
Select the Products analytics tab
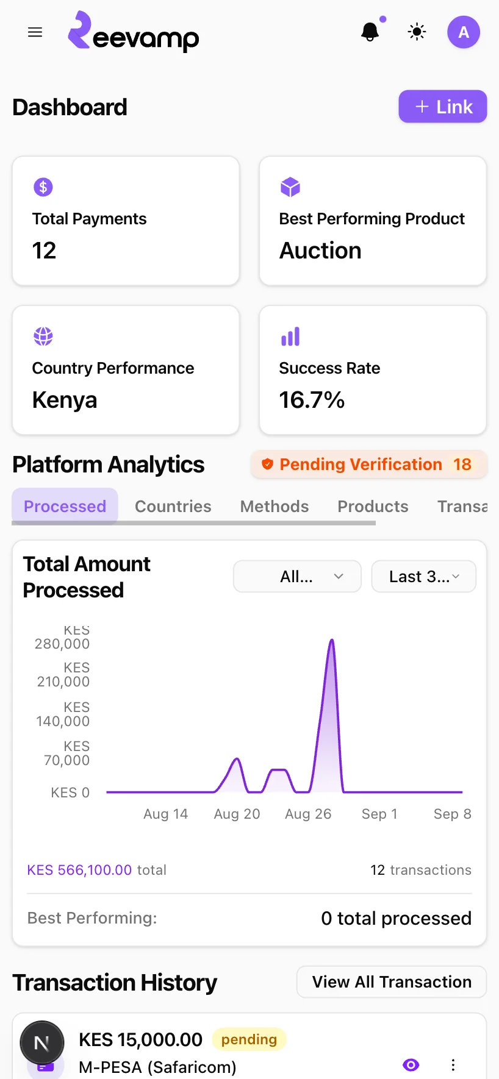[373, 506]
